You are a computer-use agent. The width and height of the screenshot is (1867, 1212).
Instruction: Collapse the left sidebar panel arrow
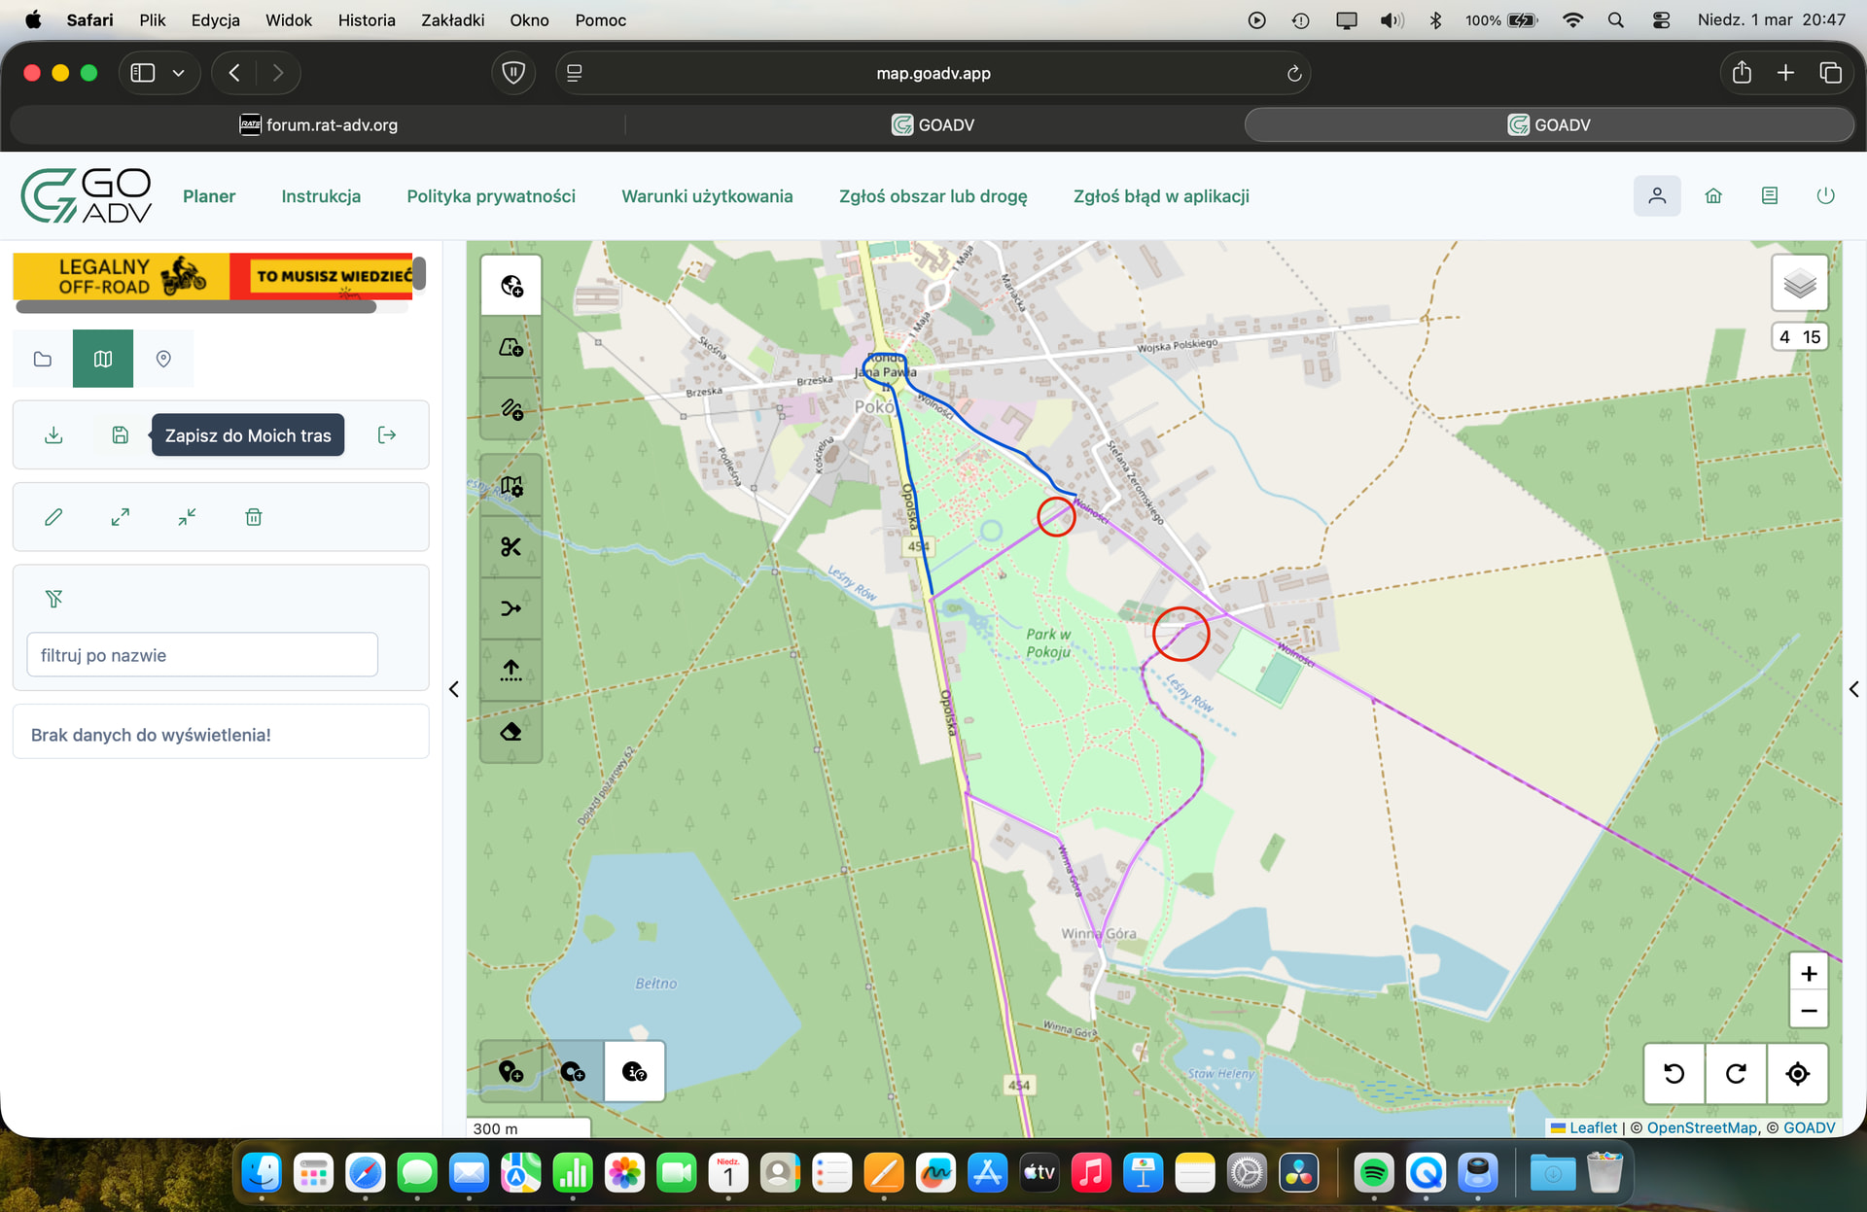tap(453, 689)
